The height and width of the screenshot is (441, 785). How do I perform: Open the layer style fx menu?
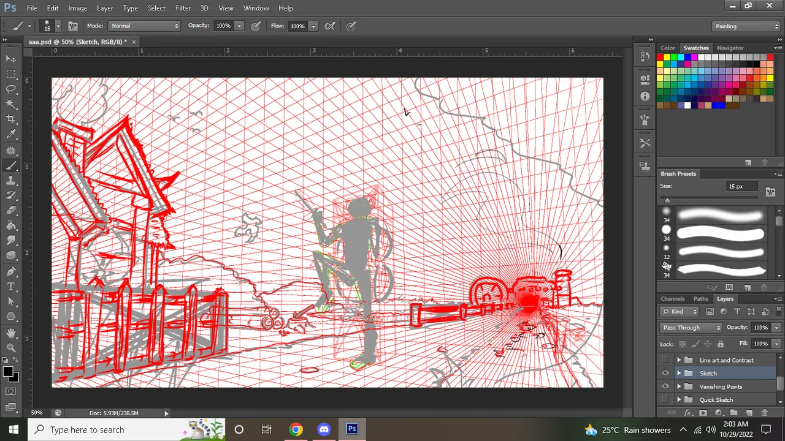point(687,413)
